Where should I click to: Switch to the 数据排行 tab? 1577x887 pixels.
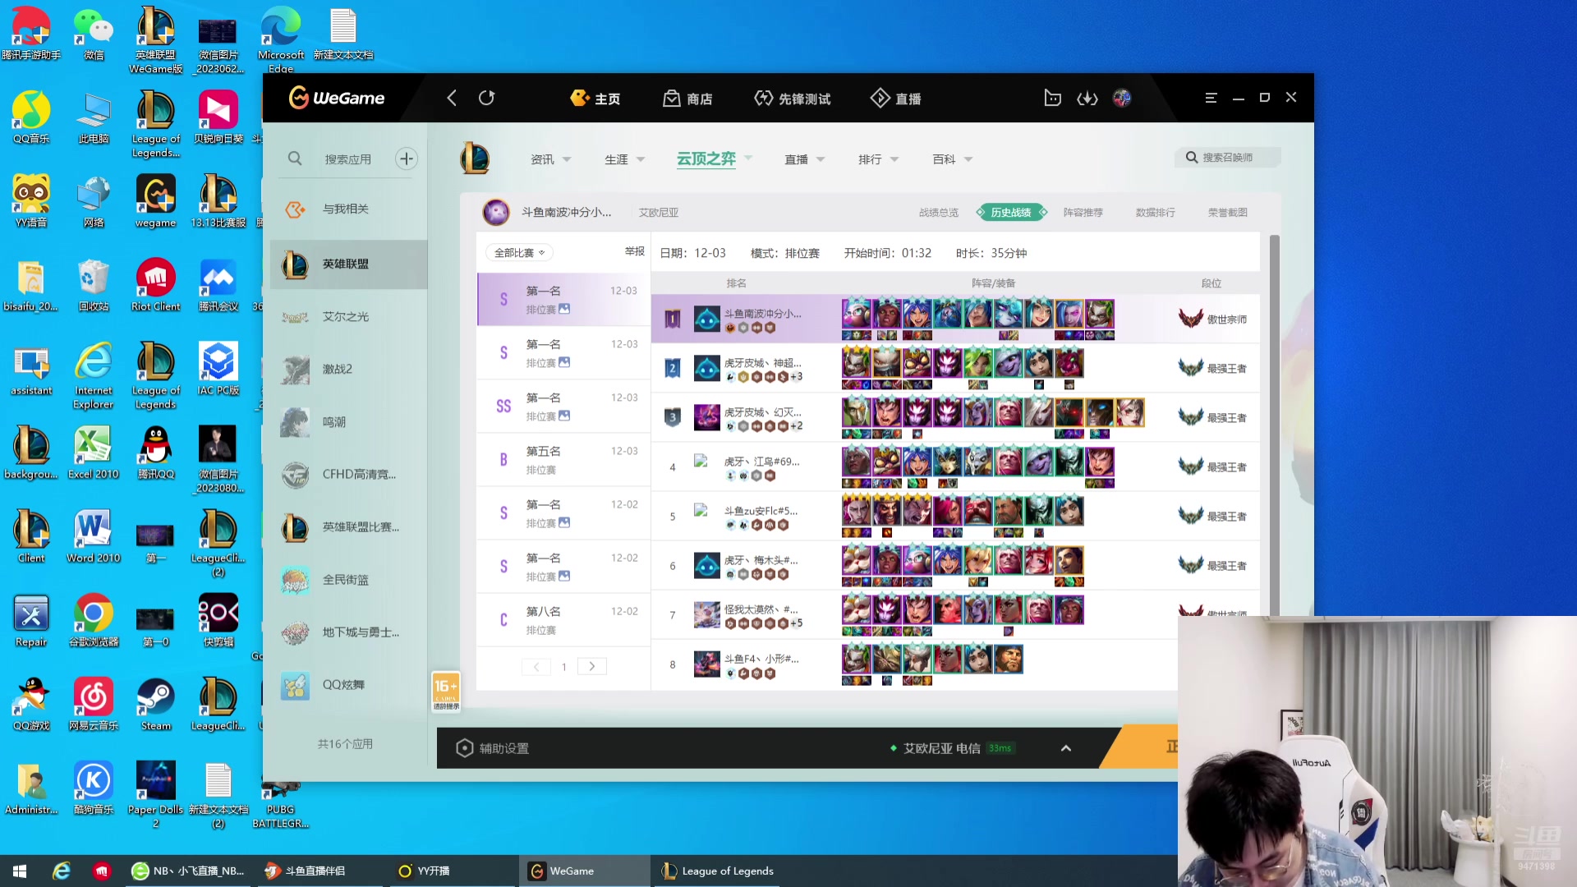(1156, 212)
